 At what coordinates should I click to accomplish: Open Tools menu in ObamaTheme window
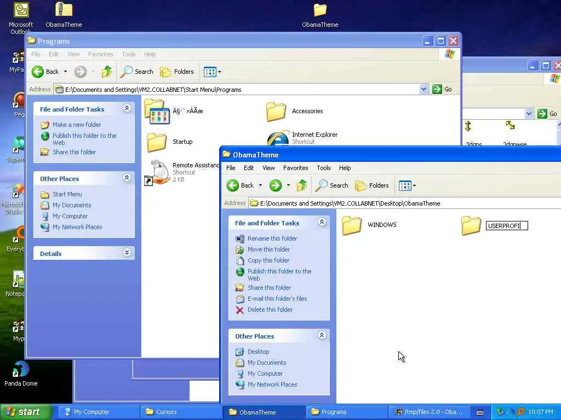coord(323,168)
